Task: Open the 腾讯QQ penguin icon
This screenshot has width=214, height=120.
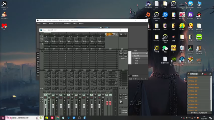Action: click(x=199, y=16)
